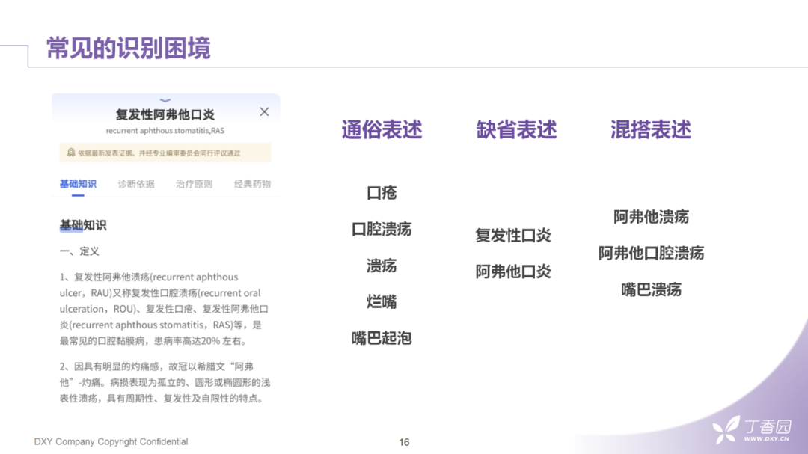Open the 经典药物 tab

click(x=253, y=184)
